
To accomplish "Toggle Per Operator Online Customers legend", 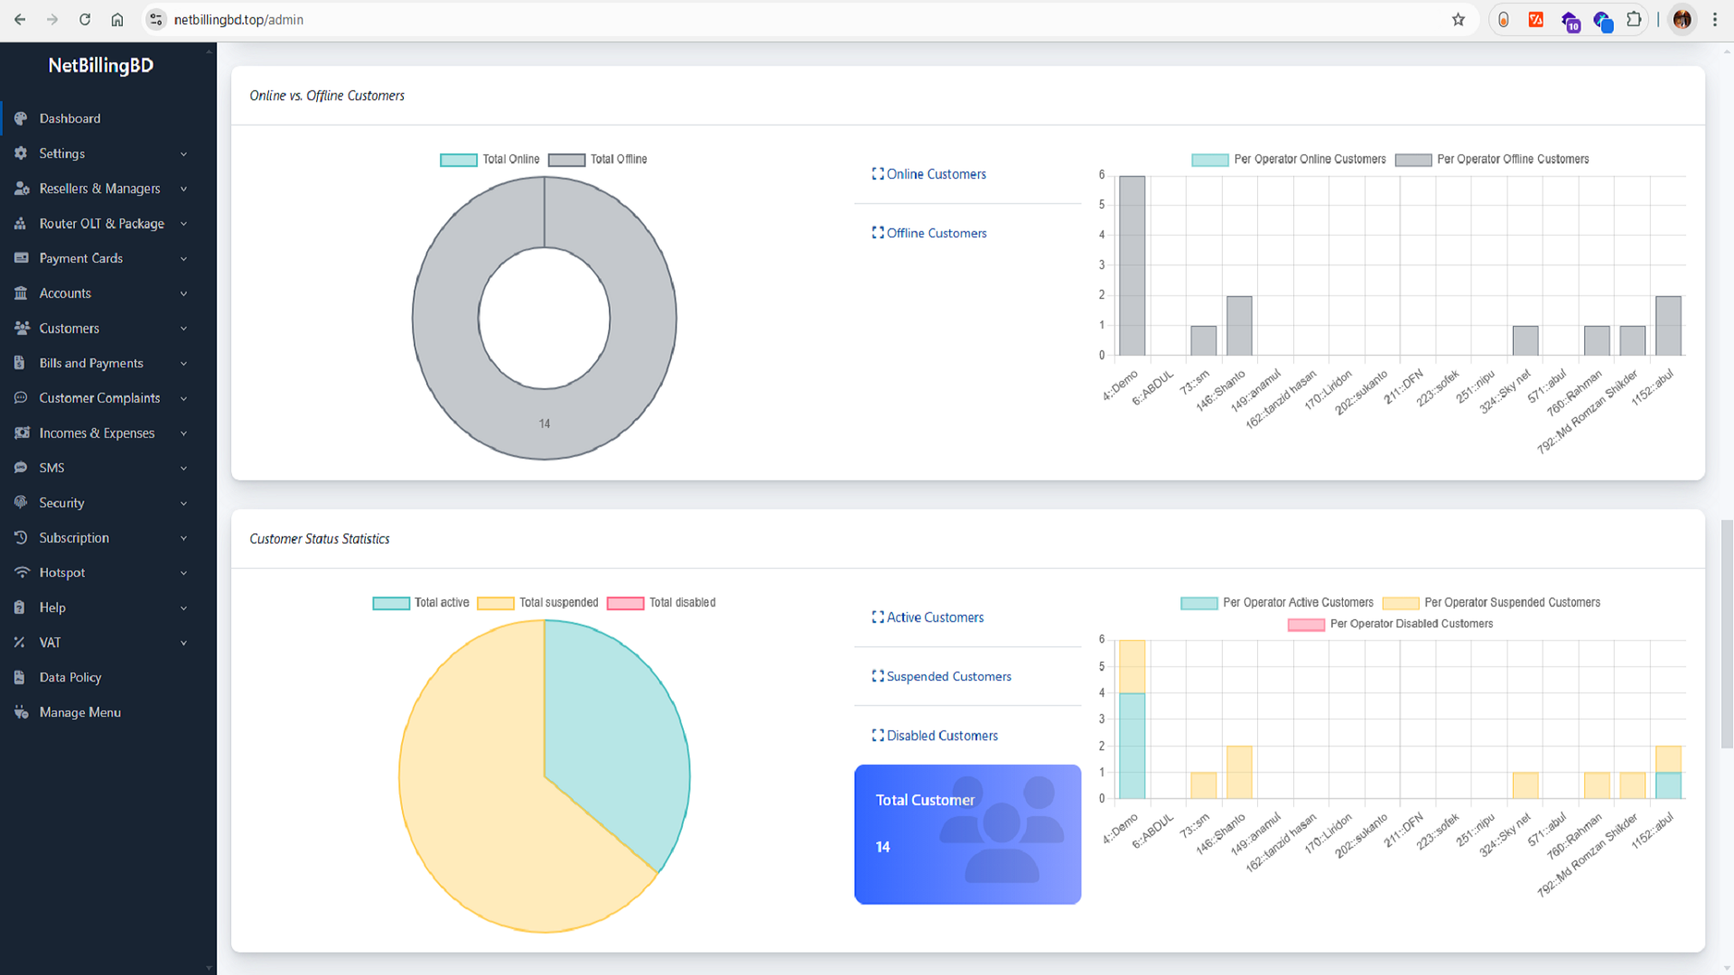I will 1309,160.
